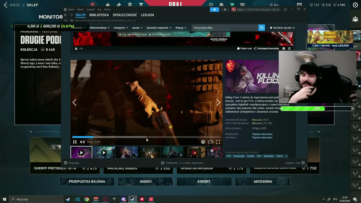Viewport: 361px width, 203px height.
Task: Show next media with right arrow
Action: [218, 102]
